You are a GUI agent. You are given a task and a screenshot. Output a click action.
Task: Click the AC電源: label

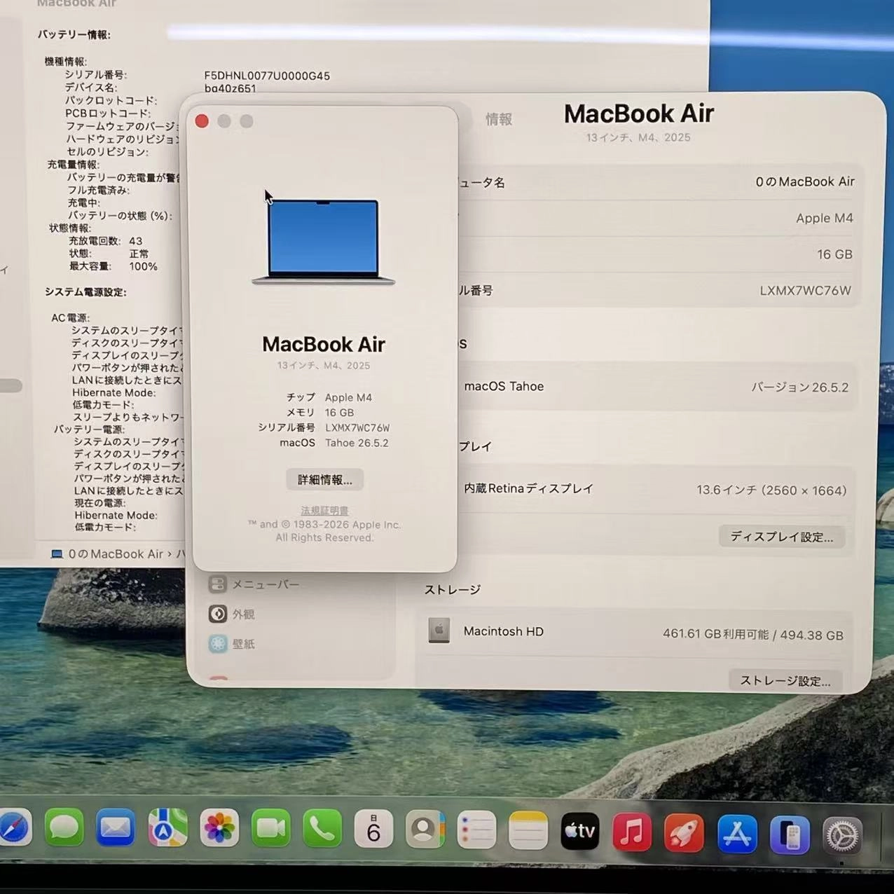[x=70, y=318]
